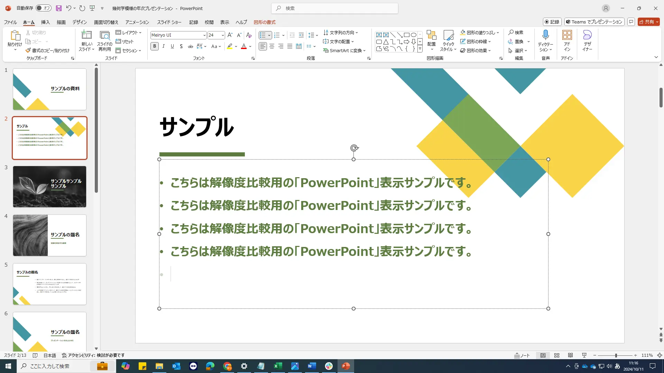The image size is (664, 373).
Task: Clear all formatting eraser icon
Action: tap(249, 35)
